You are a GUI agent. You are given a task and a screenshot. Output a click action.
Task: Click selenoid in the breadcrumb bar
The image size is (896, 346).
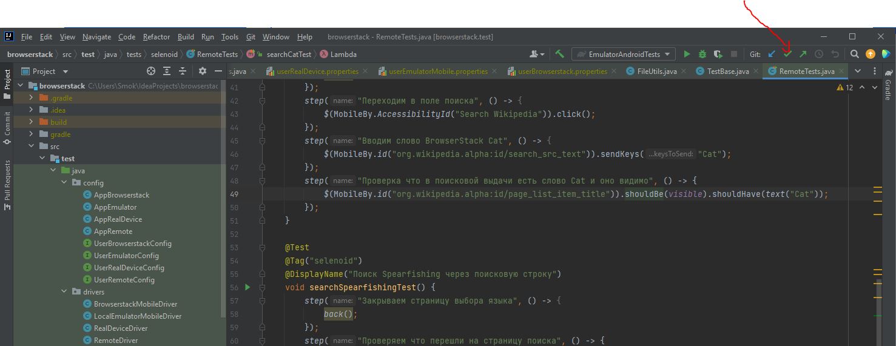coord(164,54)
